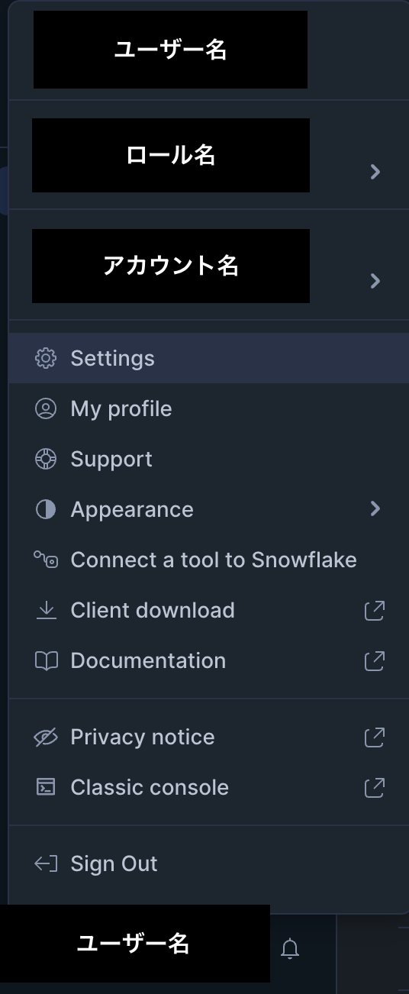This screenshot has height=994, width=409.
Task: Click the notification bell icon
Action: pyautogui.click(x=290, y=948)
